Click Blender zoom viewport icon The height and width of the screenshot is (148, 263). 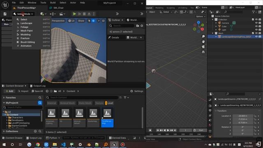pos(203,37)
